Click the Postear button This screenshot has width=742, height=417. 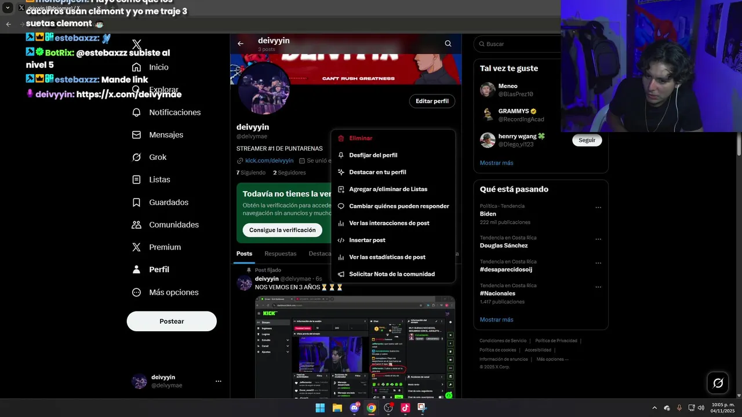172,321
